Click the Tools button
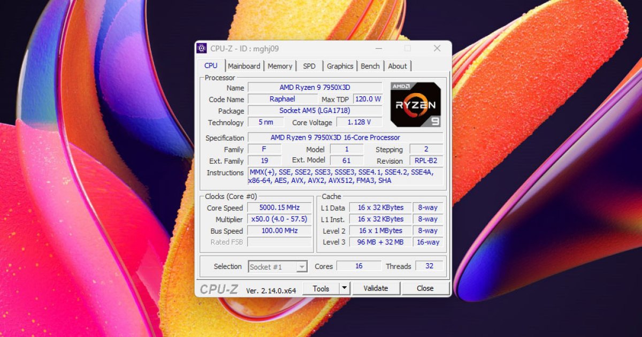The image size is (642, 337). pos(321,288)
